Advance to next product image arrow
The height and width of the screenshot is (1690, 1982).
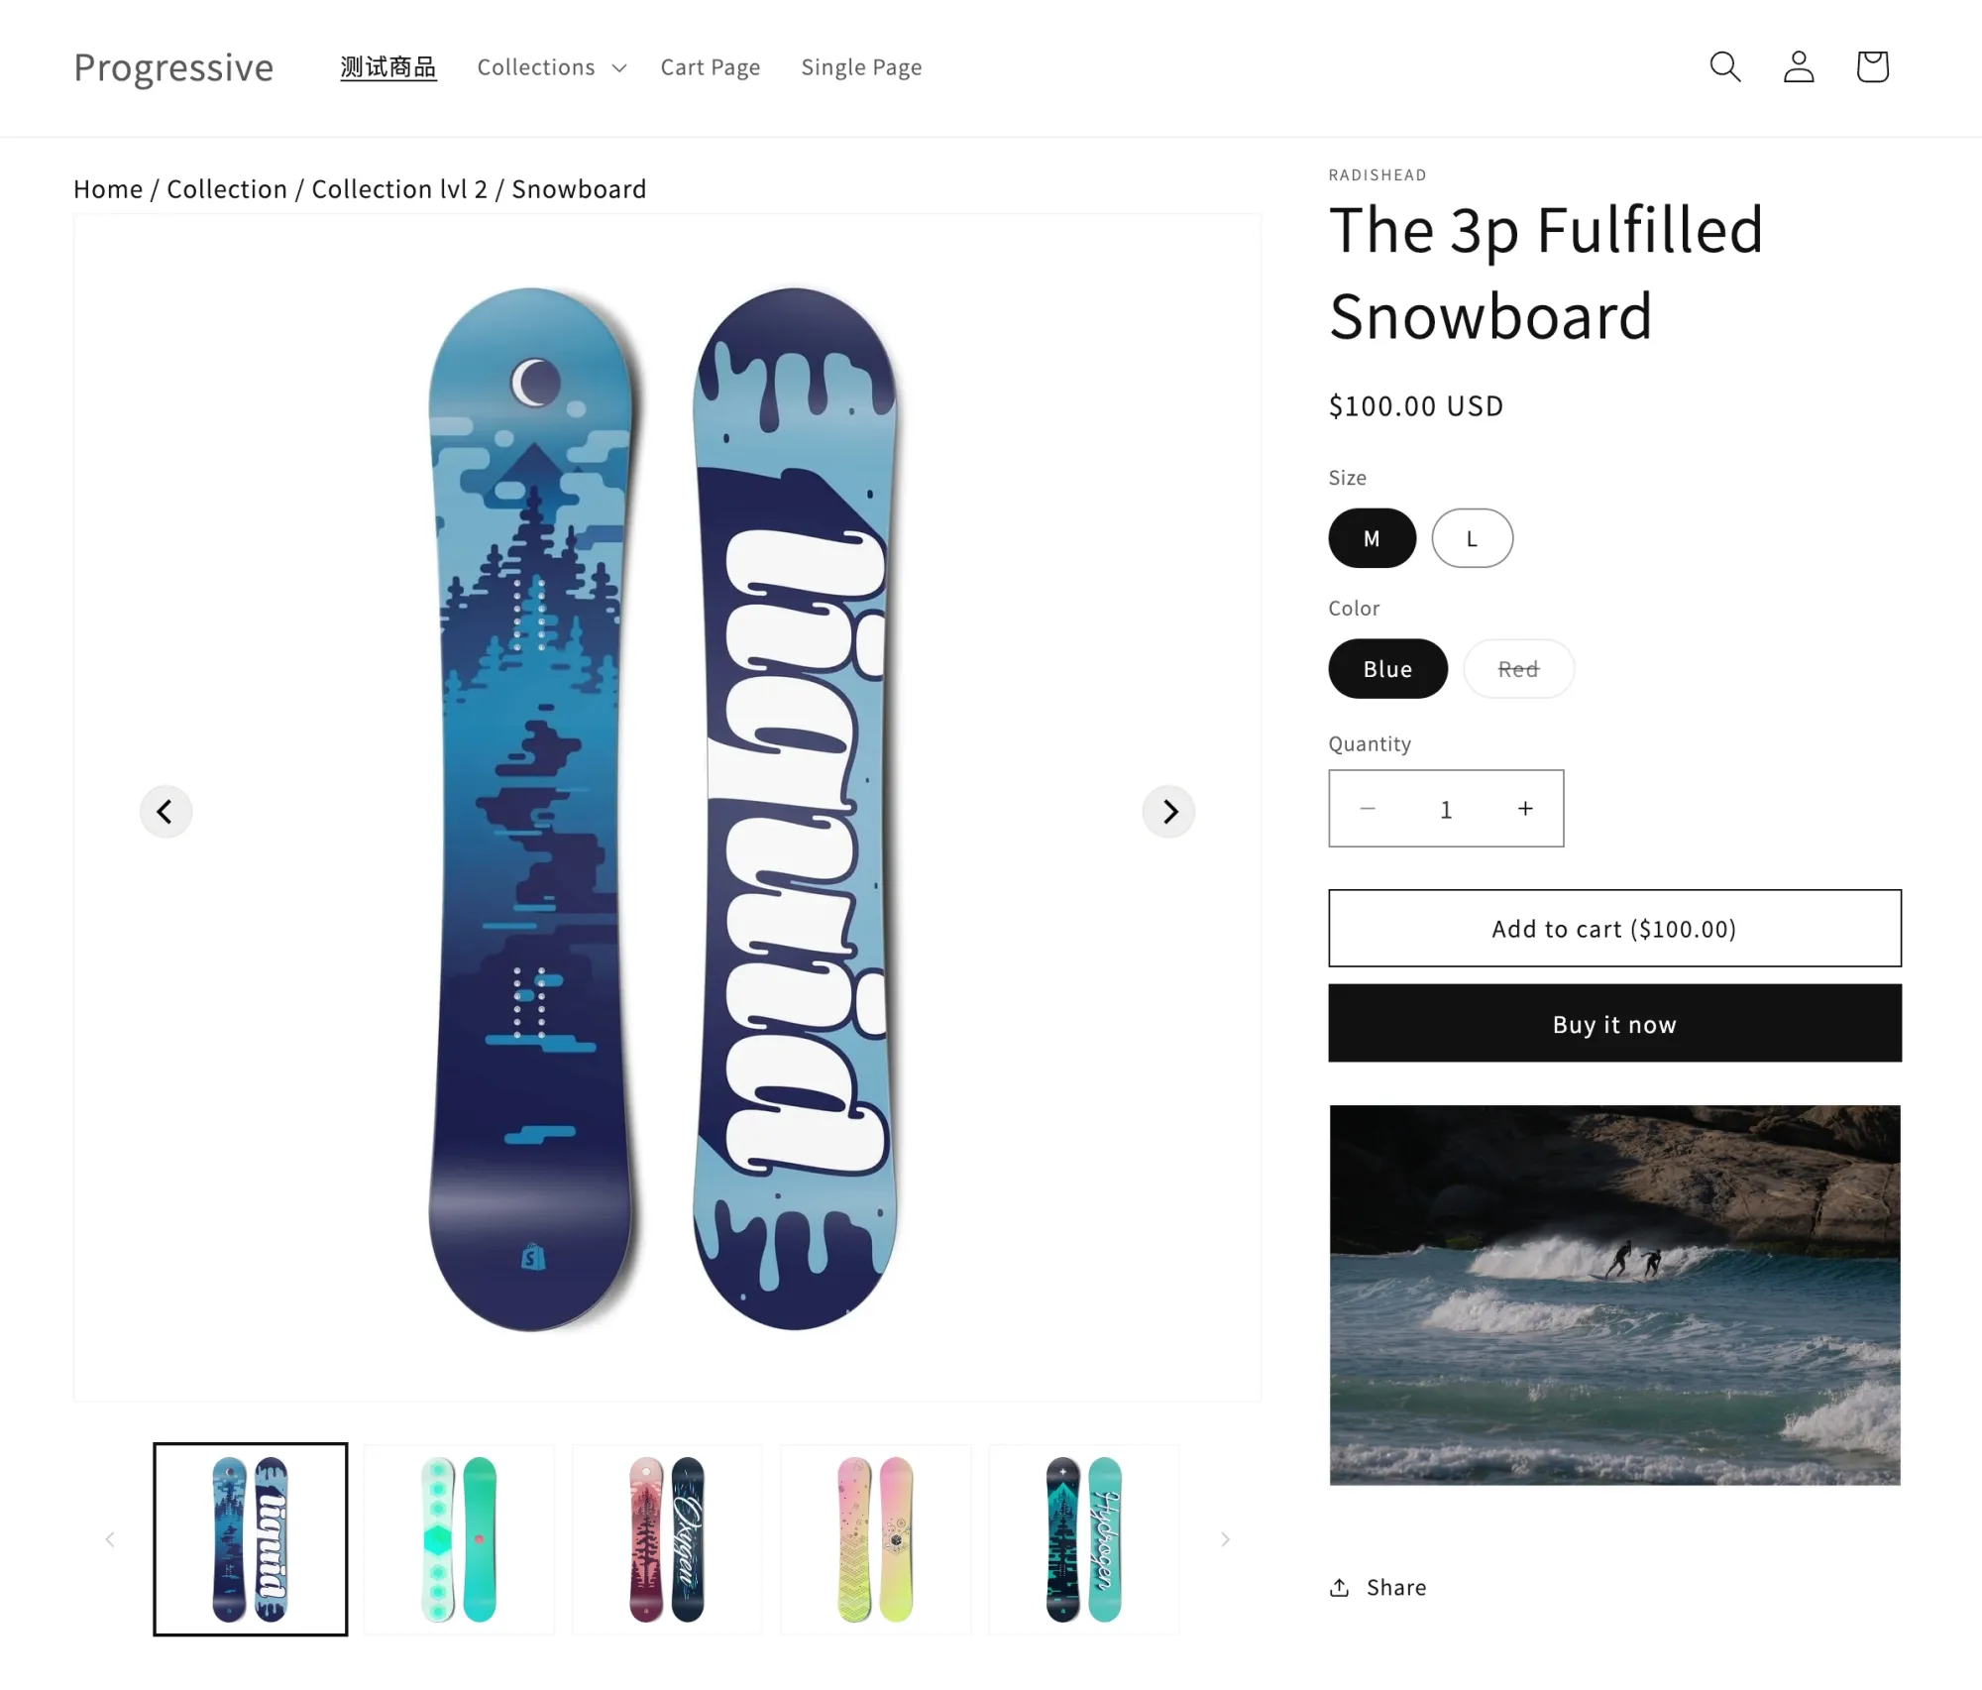coord(1169,811)
